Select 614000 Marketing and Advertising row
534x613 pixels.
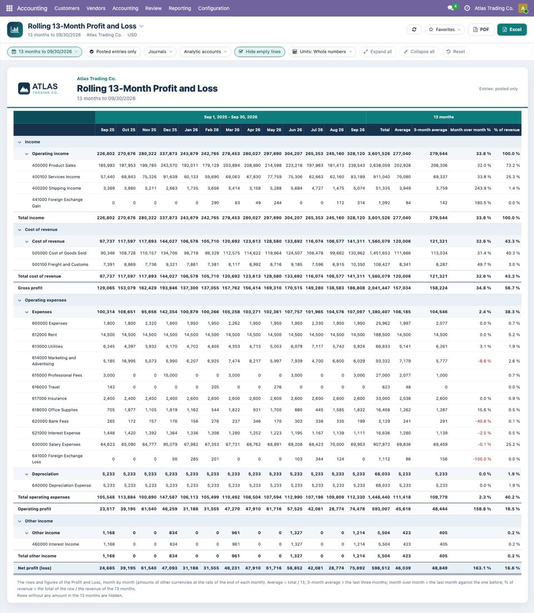[267, 361]
